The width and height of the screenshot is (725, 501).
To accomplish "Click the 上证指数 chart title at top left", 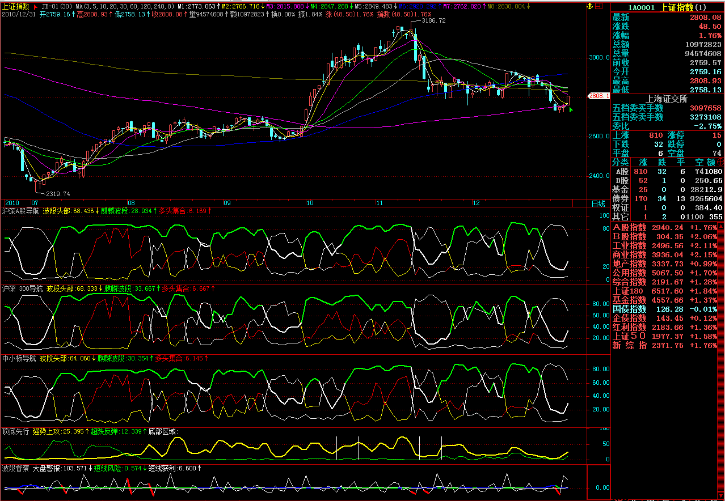I will [15, 6].
